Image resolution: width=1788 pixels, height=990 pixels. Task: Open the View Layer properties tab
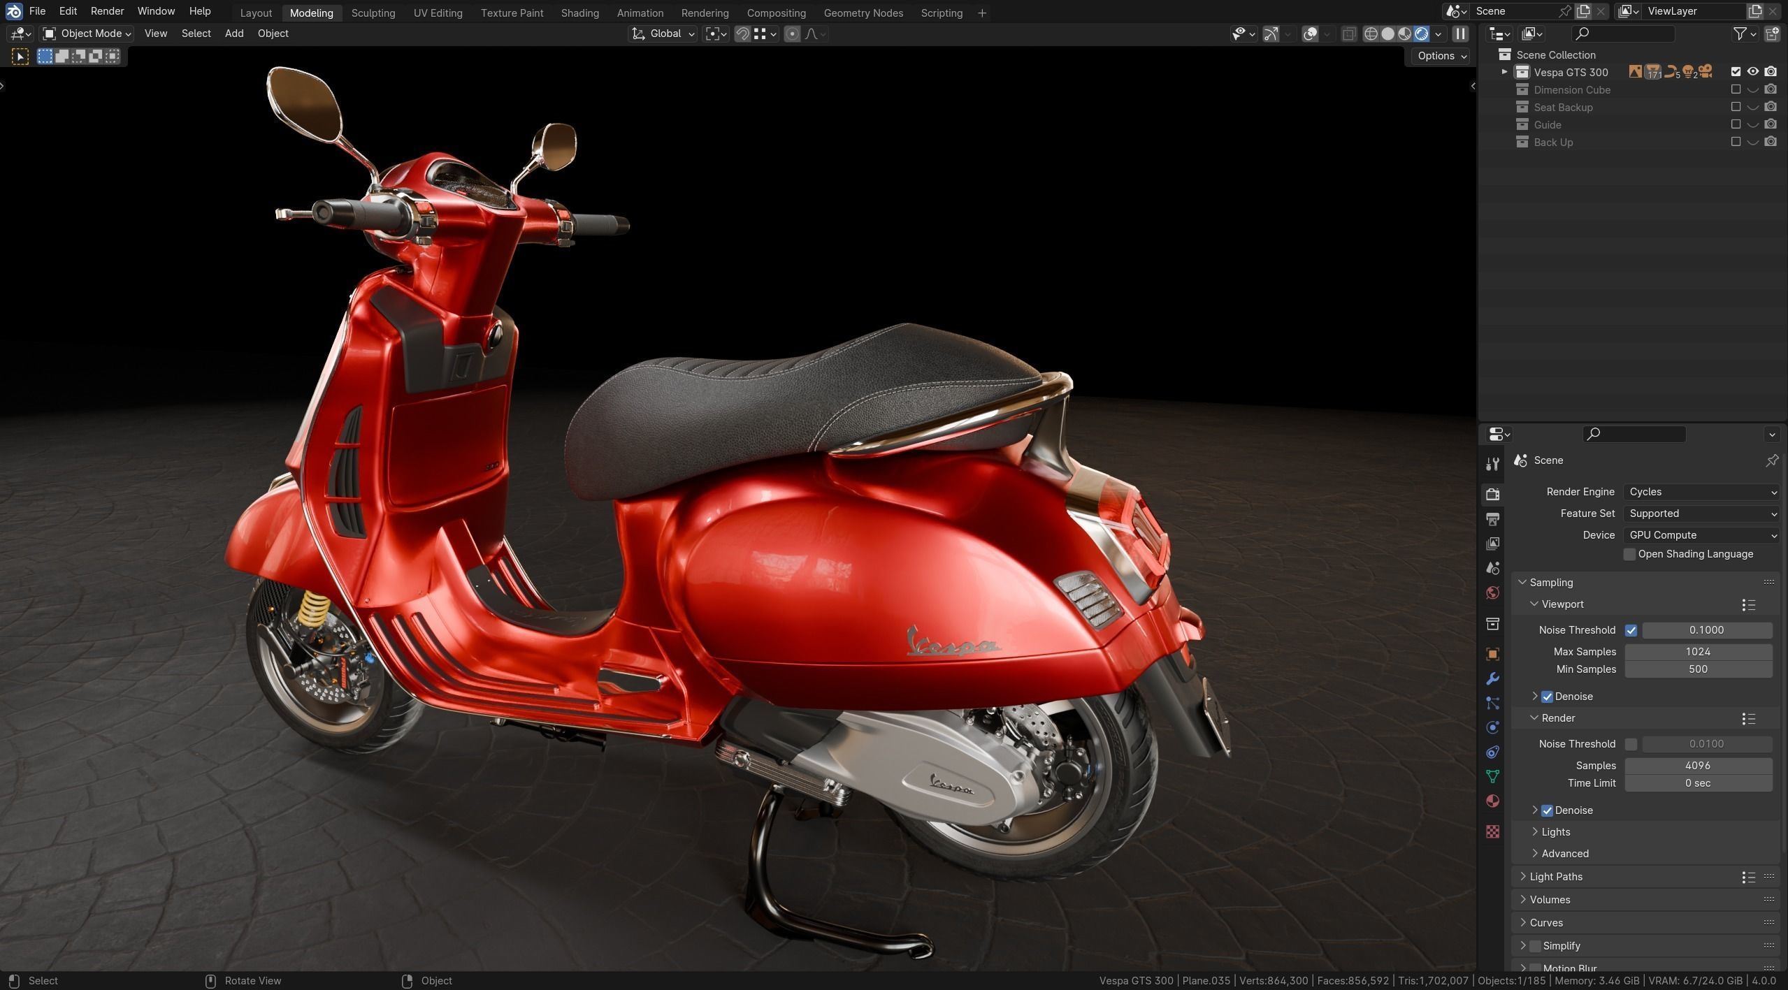point(1492,544)
